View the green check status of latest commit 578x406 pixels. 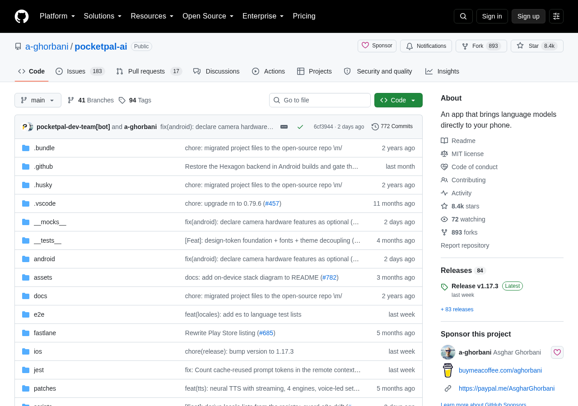click(x=300, y=127)
